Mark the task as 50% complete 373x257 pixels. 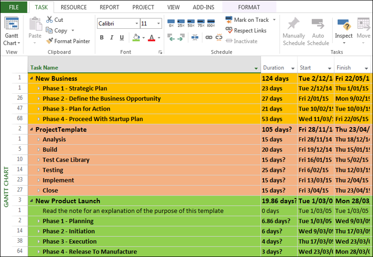[x=191, y=23]
